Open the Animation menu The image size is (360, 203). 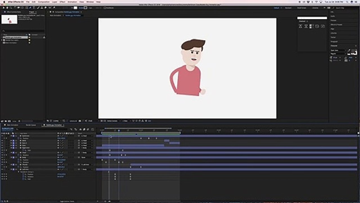point(72,2)
